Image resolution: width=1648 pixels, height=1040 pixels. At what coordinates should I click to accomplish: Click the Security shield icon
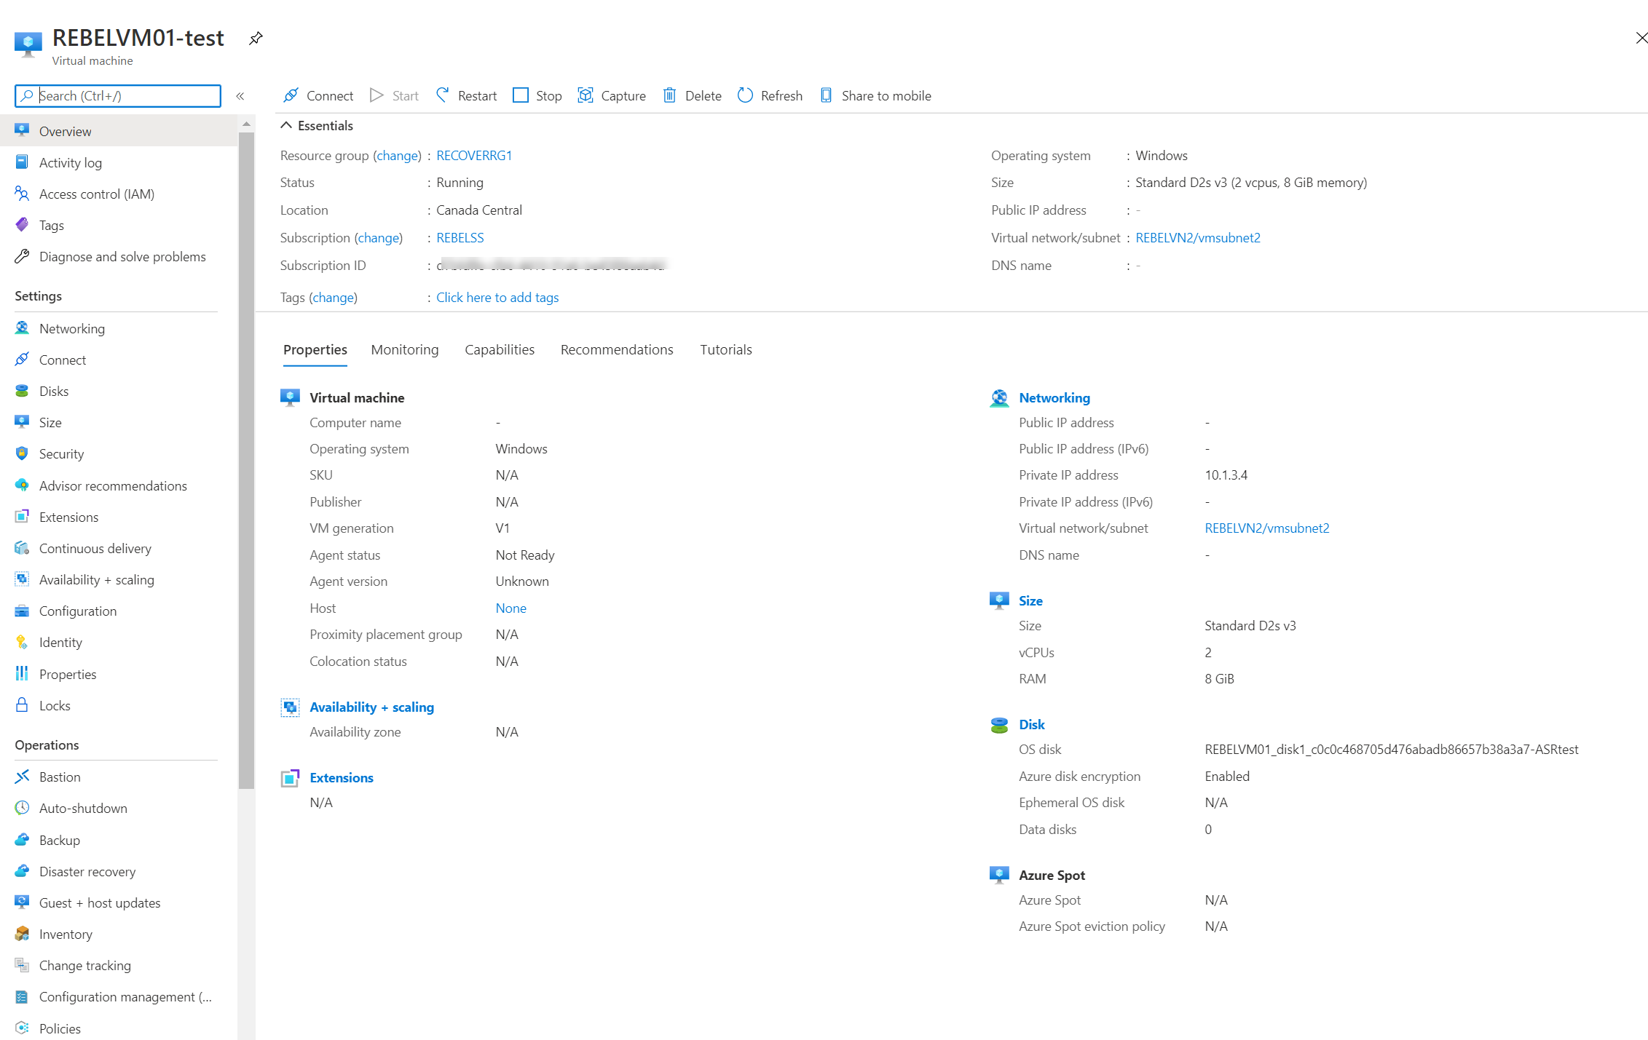(22, 453)
